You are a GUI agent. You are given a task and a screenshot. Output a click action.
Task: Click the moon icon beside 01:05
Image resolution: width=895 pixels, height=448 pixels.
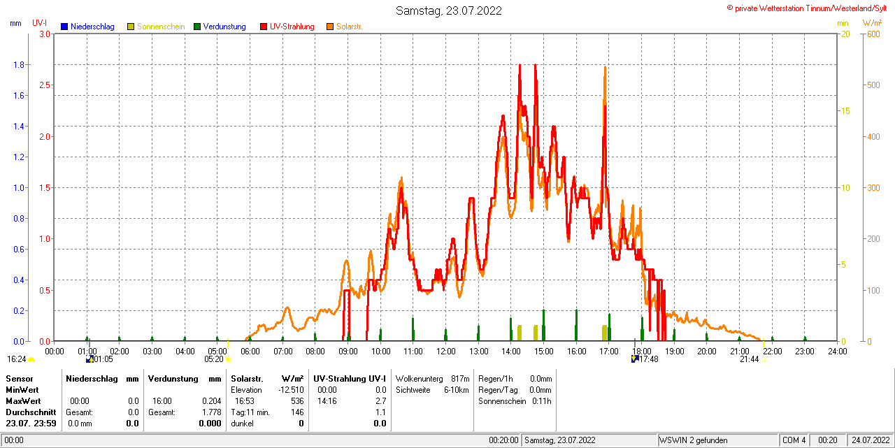click(x=89, y=359)
